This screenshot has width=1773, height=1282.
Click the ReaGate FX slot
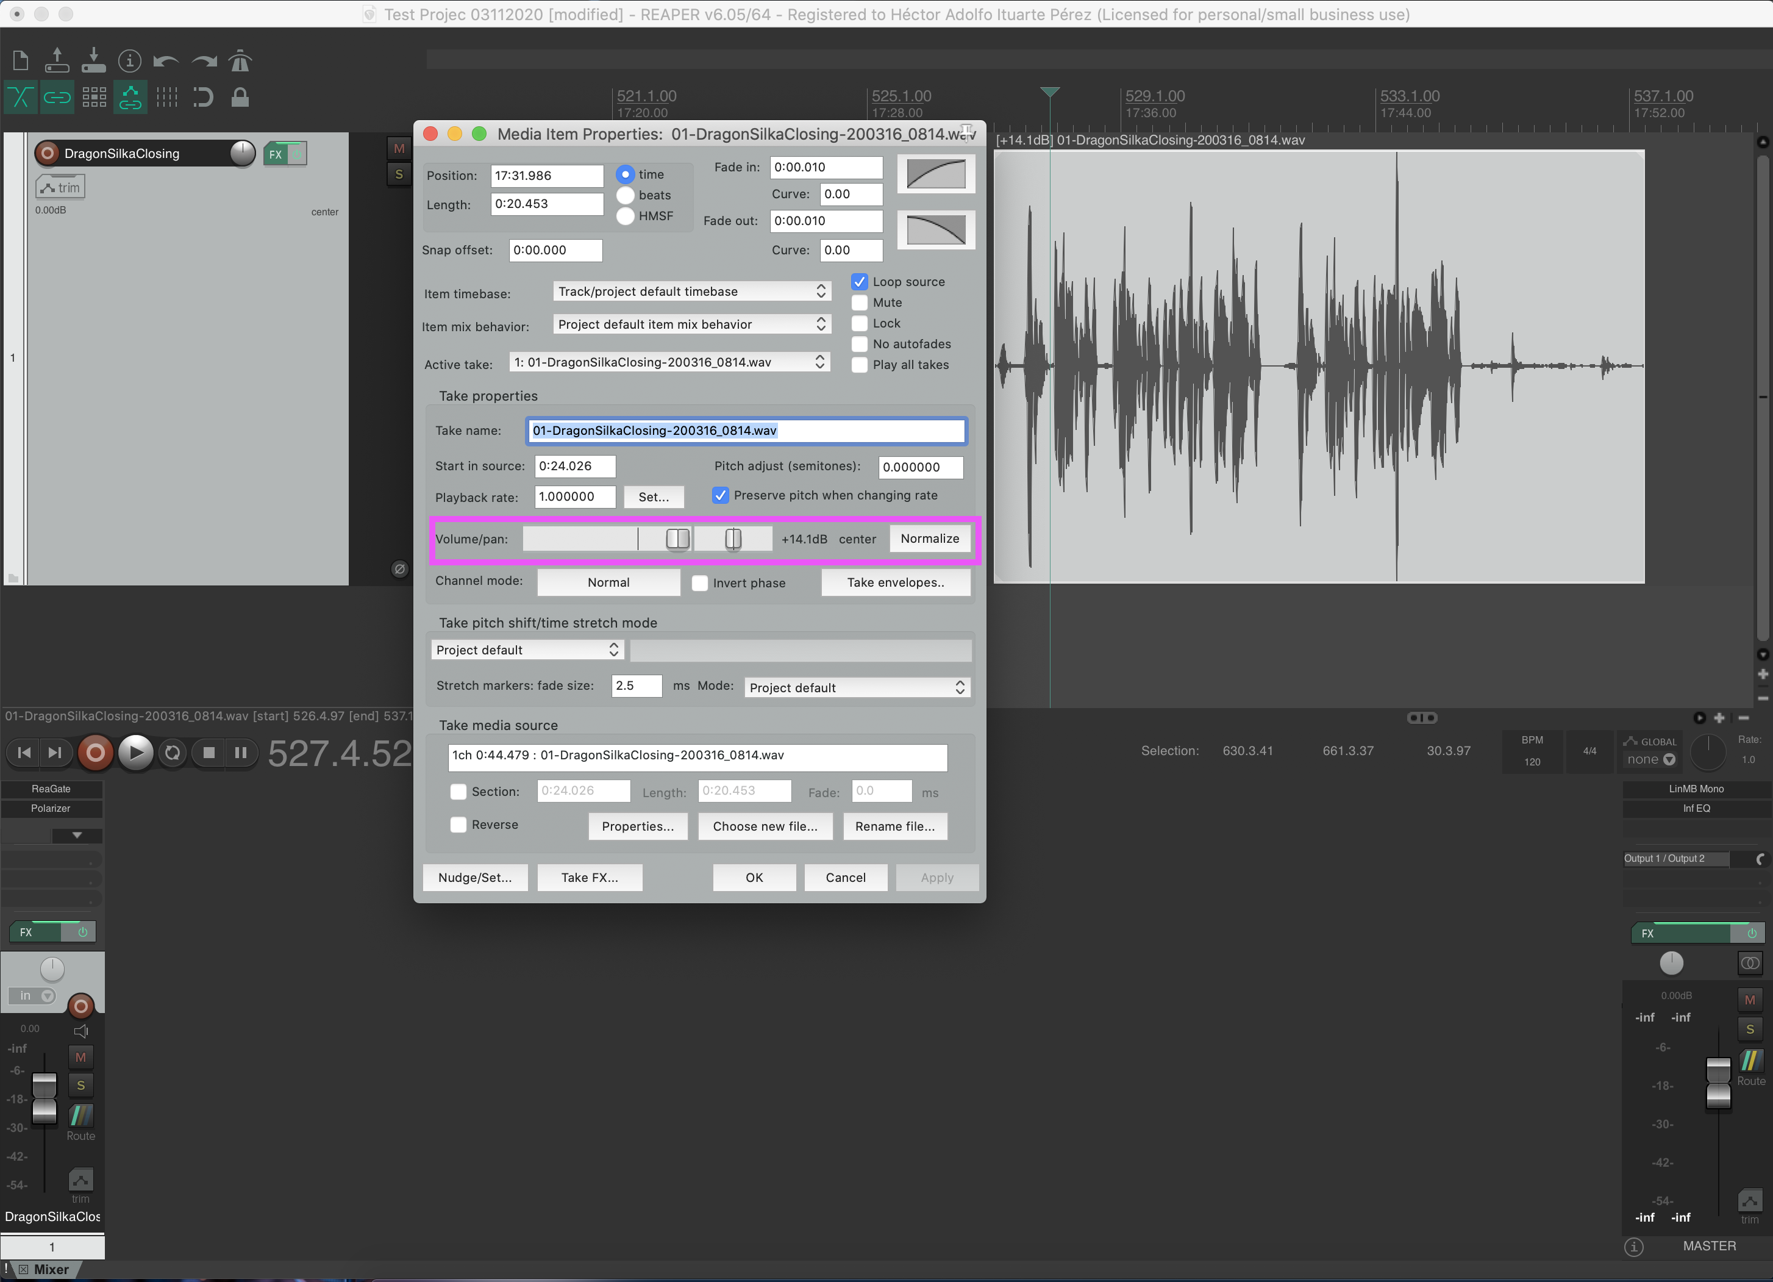point(51,789)
